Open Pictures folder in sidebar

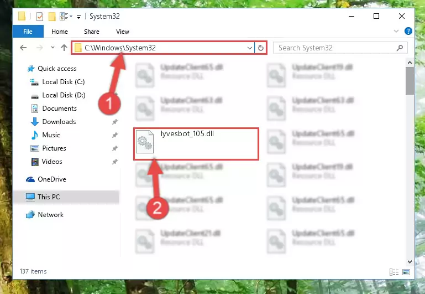54,148
